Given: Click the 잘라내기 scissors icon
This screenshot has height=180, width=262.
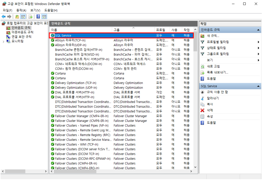Looking at the screenshot, I should (x=202, y=98).
